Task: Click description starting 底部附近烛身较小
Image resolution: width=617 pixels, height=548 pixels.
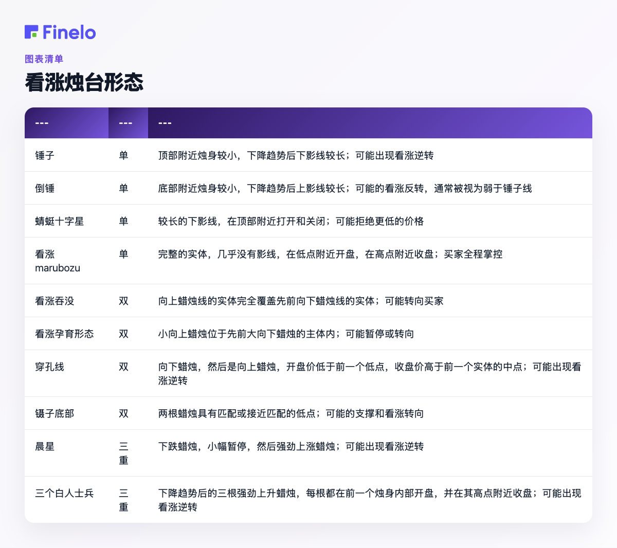Action: [345, 188]
